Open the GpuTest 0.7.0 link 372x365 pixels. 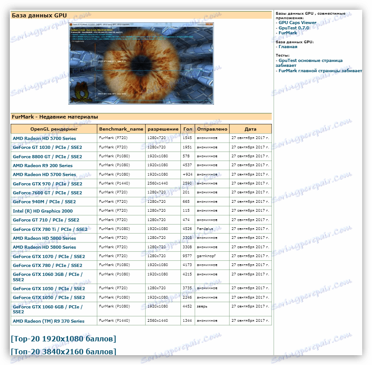coord(294,28)
